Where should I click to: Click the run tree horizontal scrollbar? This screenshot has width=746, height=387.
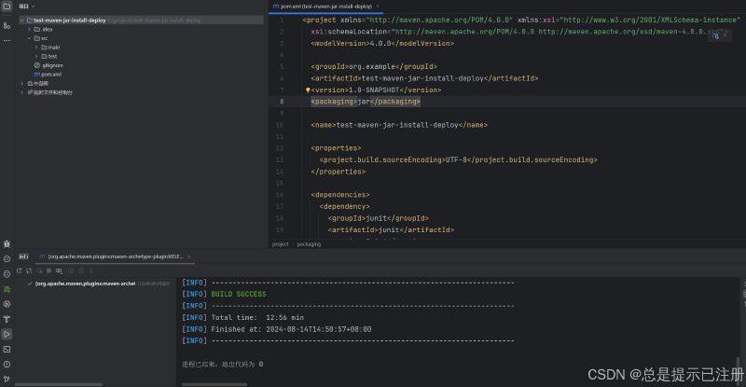(x=59, y=384)
